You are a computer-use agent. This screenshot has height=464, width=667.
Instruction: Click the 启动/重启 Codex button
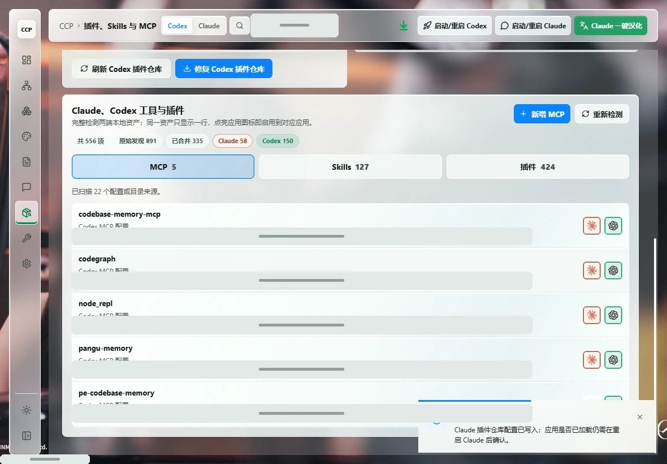click(454, 26)
